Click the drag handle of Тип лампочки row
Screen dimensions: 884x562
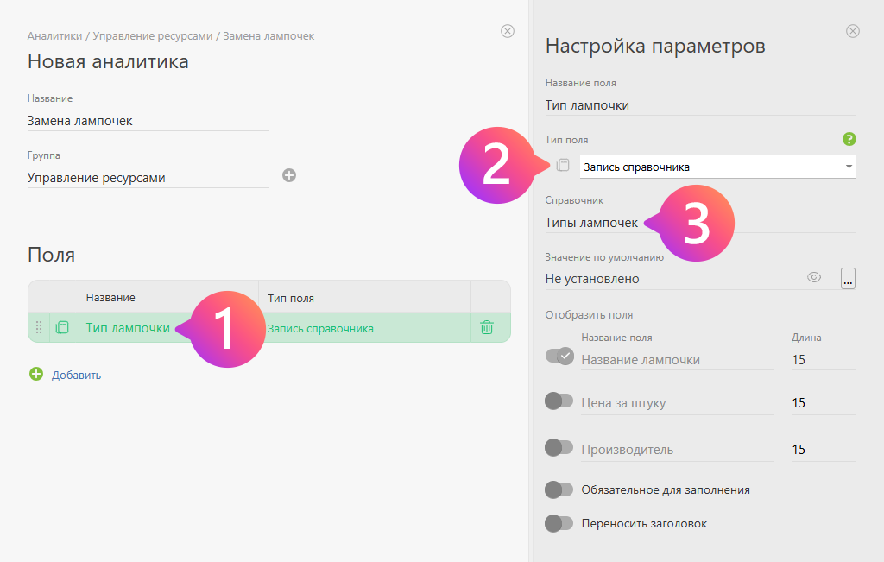(x=38, y=329)
